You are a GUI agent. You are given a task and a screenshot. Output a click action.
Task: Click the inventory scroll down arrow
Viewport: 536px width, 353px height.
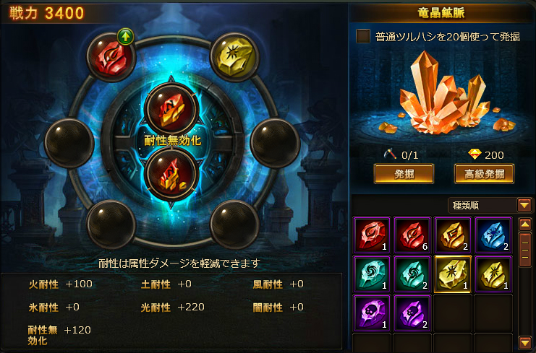click(x=524, y=341)
